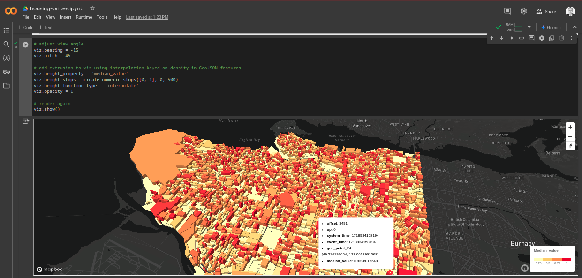The height and width of the screenshot is (278, 582).
Task: Open the Insert menu
Action: (x=66, y=17)
